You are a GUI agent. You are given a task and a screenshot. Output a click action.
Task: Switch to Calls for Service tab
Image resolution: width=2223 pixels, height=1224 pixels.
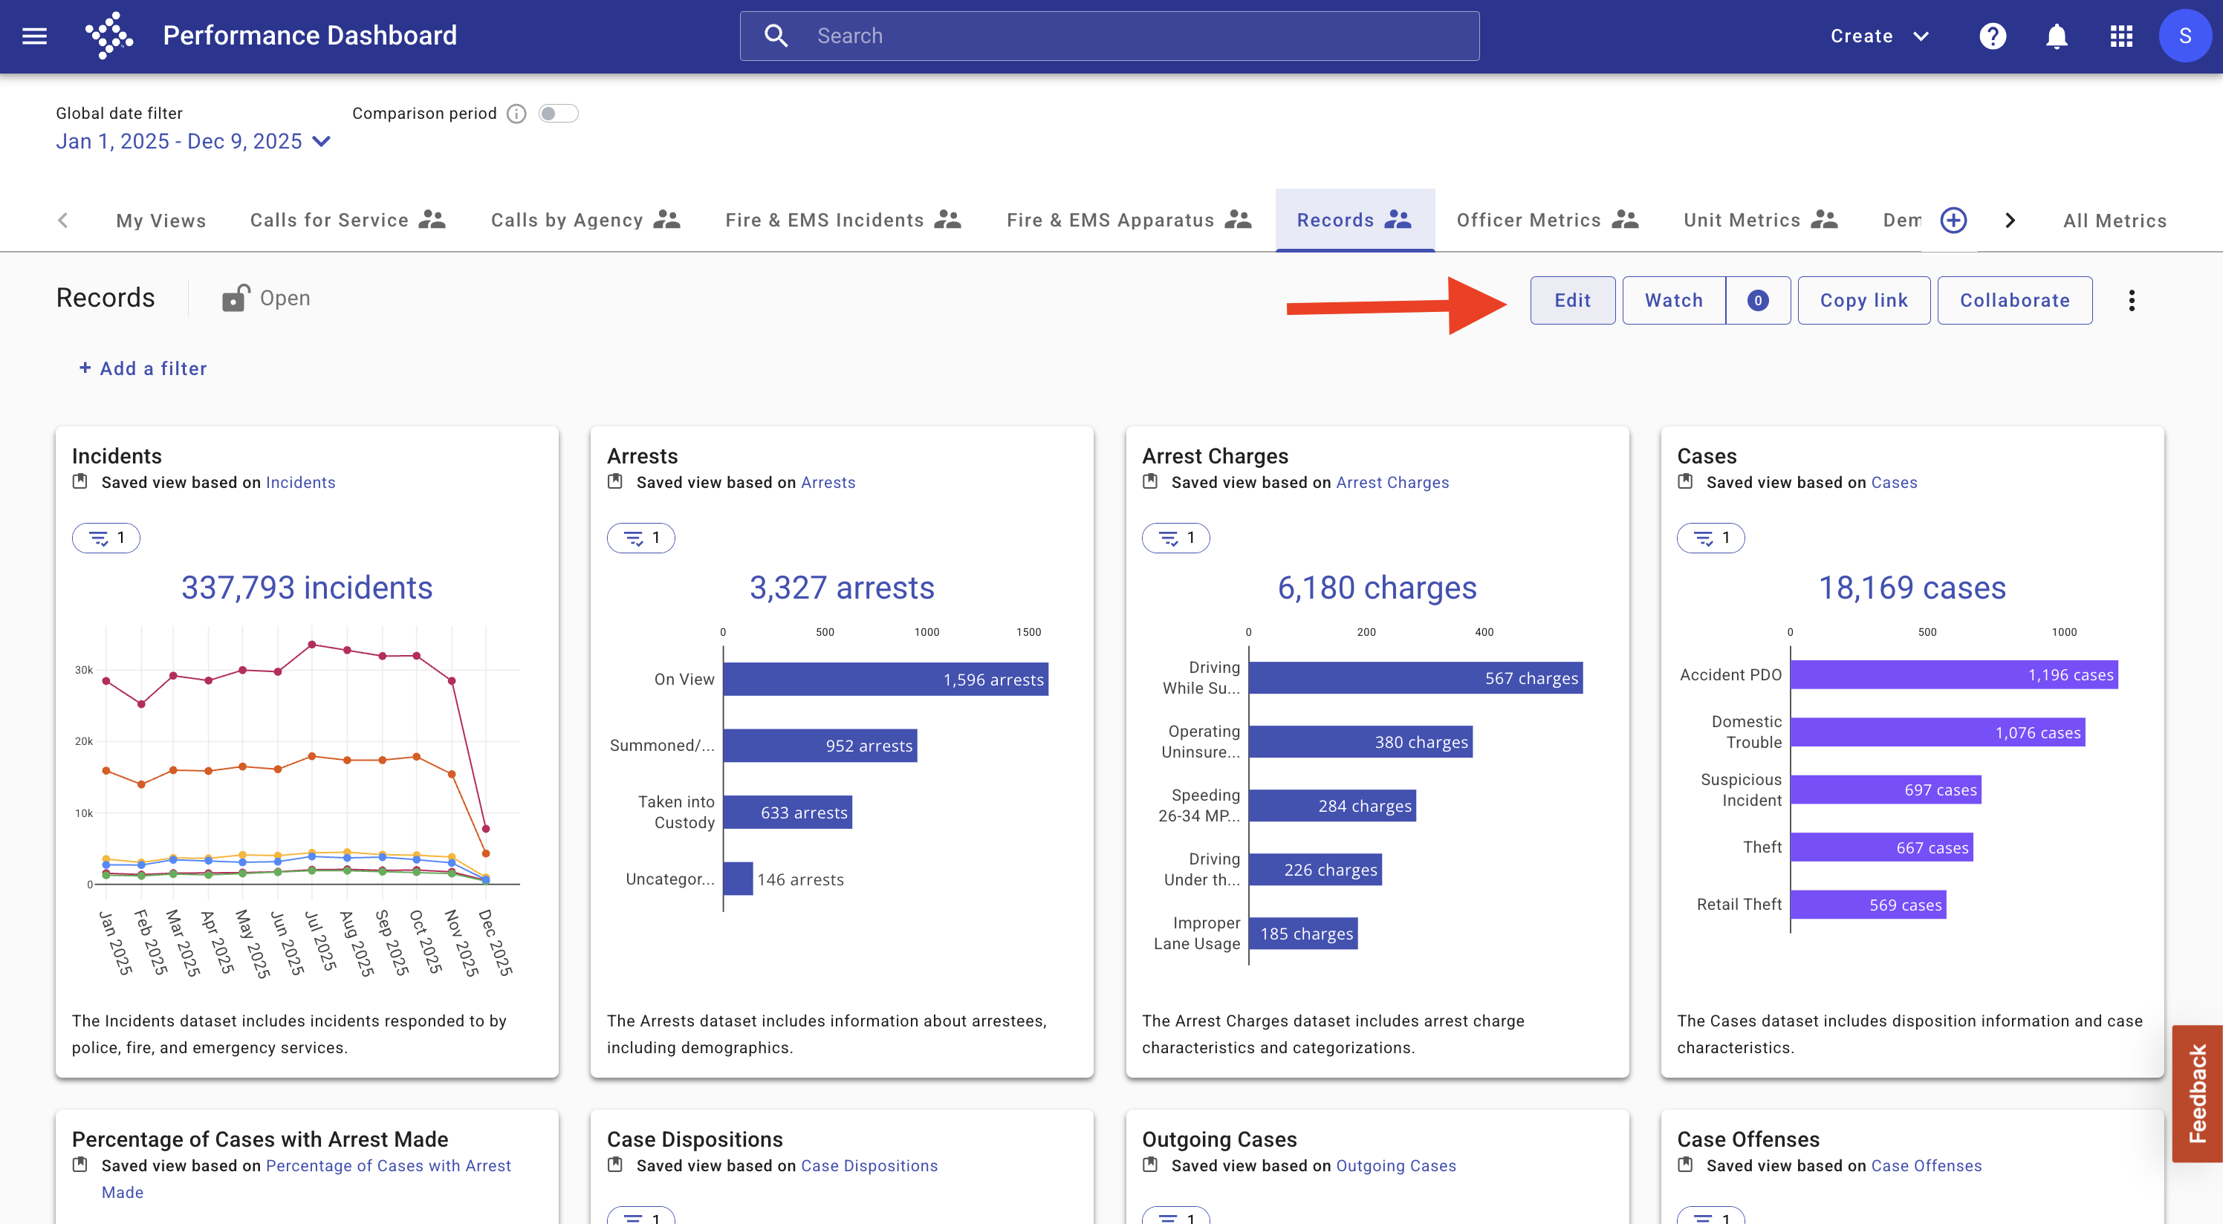click(x=348, y=220)
